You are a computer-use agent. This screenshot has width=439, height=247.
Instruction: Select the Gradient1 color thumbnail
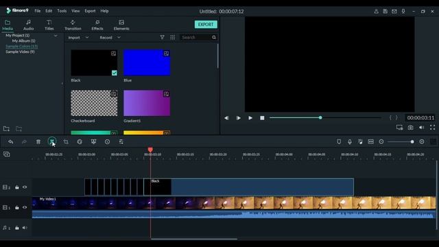[x=147, y=103]
